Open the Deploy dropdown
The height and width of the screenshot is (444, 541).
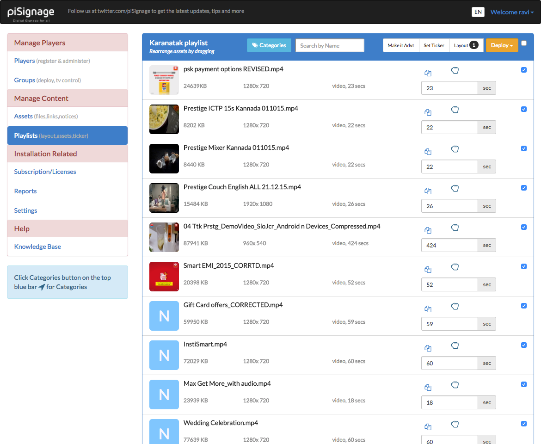tap(502, 45)
